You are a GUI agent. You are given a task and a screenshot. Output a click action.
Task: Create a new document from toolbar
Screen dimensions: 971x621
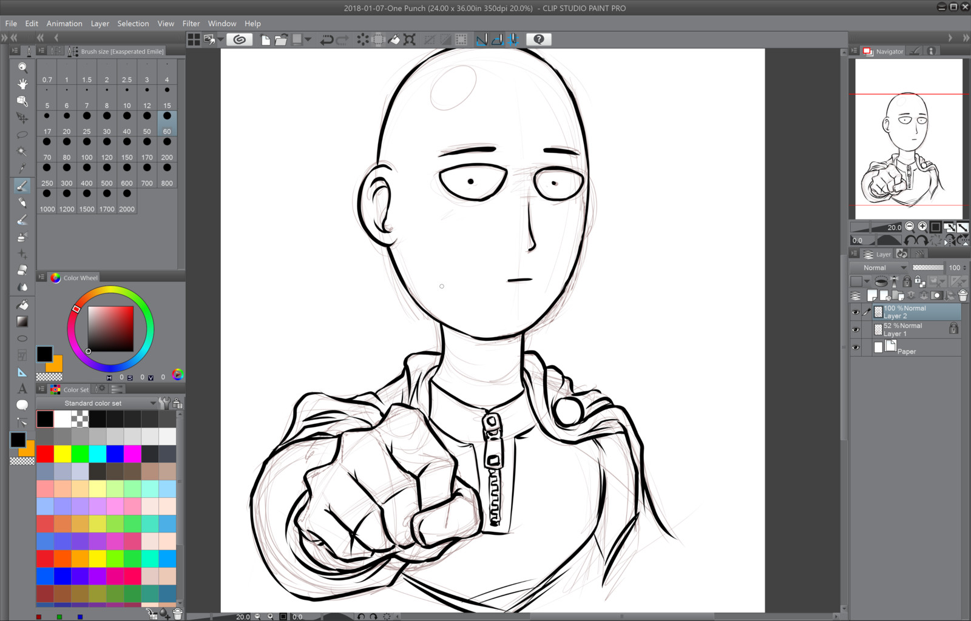(265, 39)
